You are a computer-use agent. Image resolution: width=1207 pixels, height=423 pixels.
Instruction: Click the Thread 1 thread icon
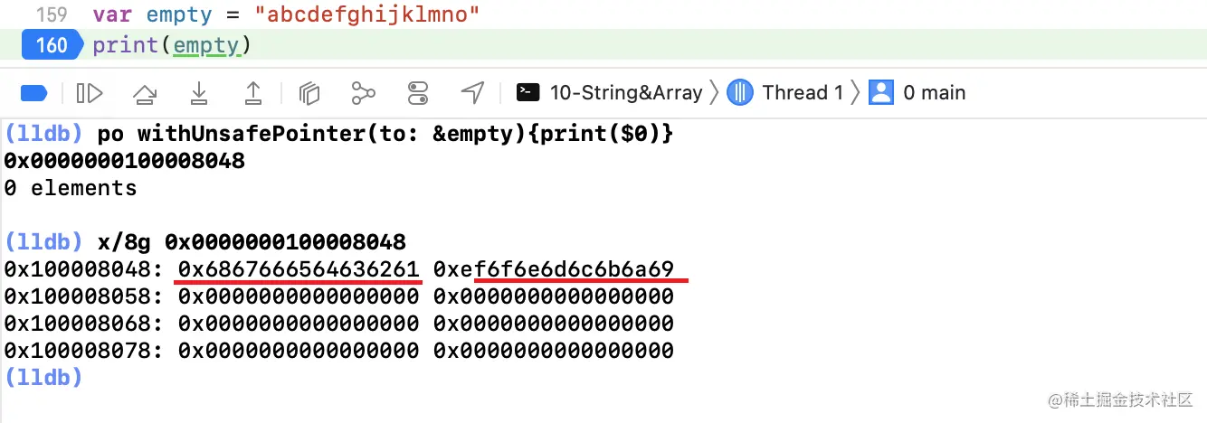(x=741, y=93)
